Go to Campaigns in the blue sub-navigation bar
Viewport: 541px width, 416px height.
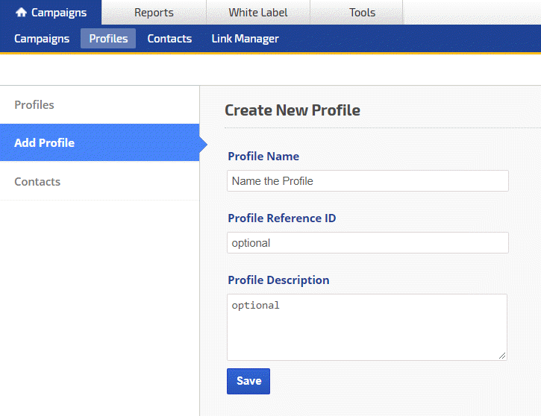pos(42,39)
